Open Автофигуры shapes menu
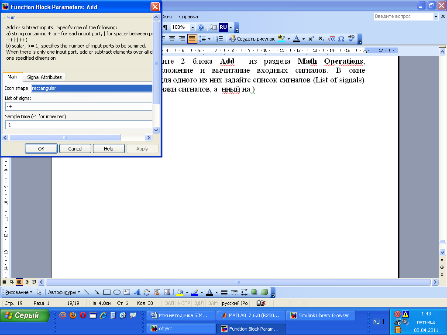 click(x=64, y=292)
